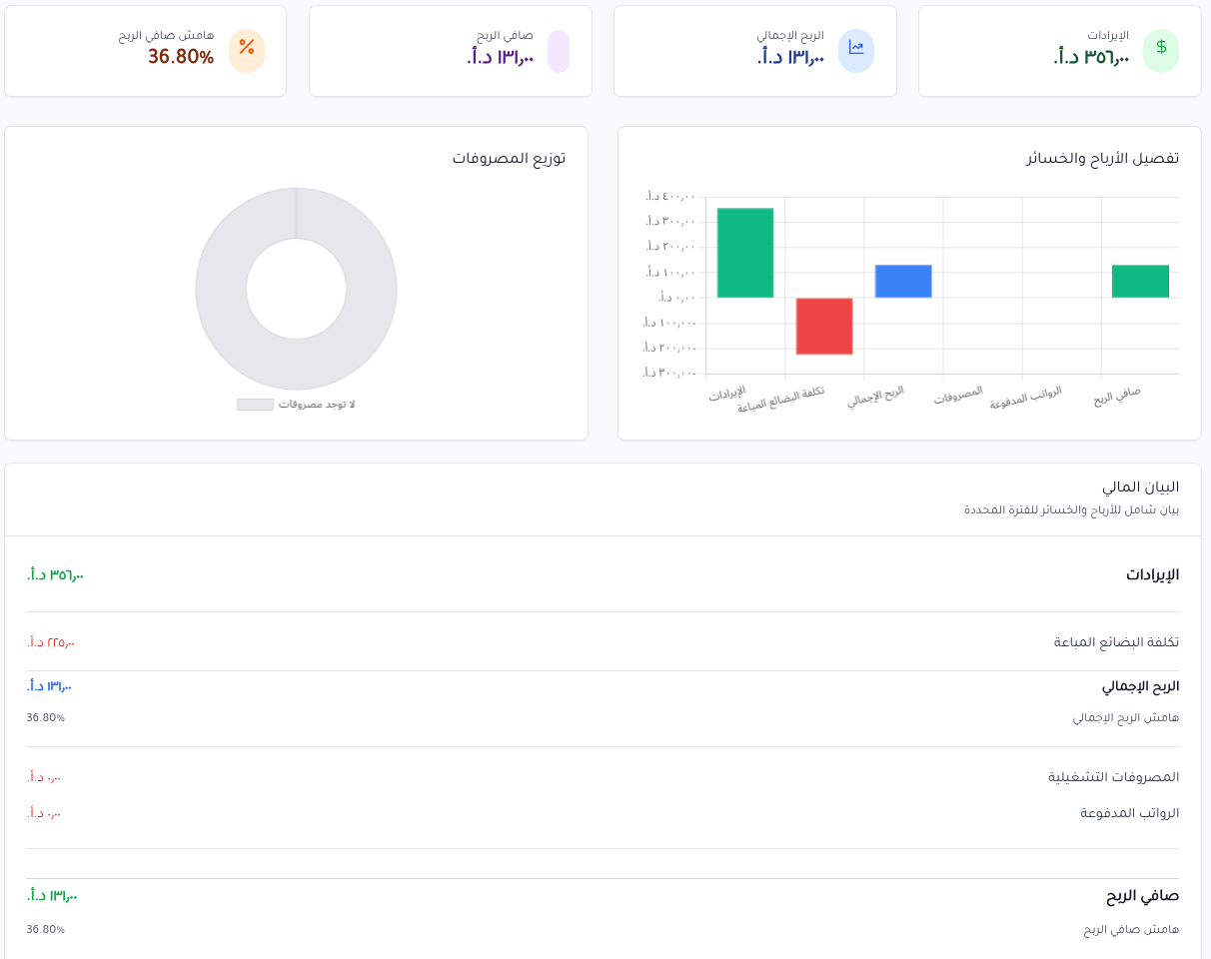
Task: Click the تفصيل الأرباح والخسائر chart title
Action: [x=1102, y=159]
